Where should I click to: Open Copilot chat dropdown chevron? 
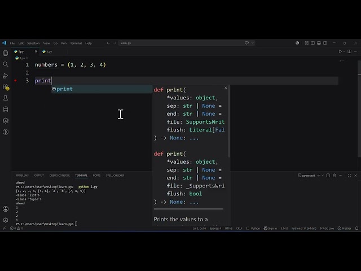tap(253, 43)
